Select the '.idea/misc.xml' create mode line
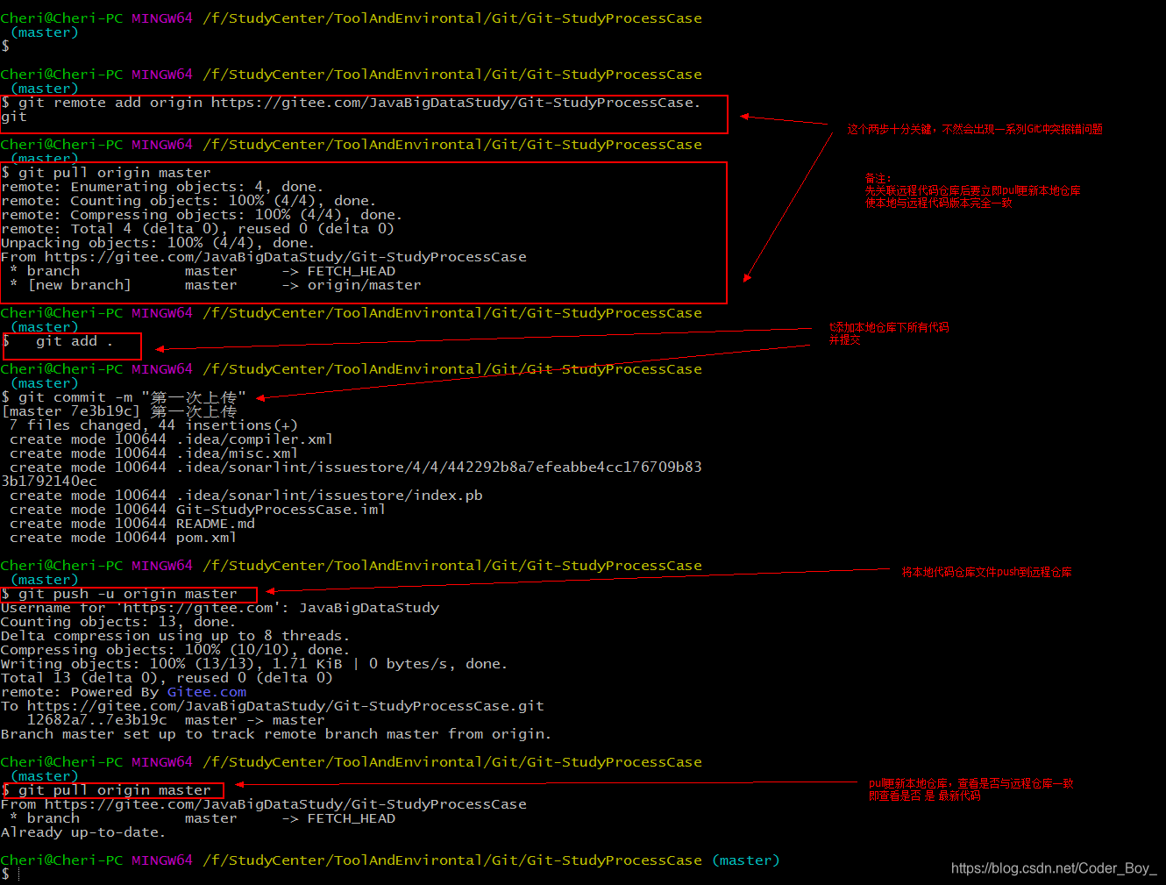 coord(153,453)
